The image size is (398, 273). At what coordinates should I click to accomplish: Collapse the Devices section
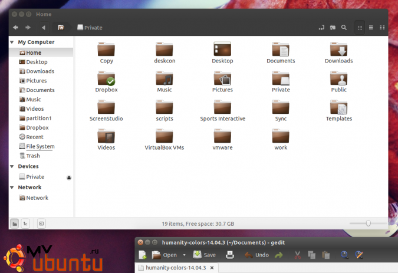click(x=12, y=167)
